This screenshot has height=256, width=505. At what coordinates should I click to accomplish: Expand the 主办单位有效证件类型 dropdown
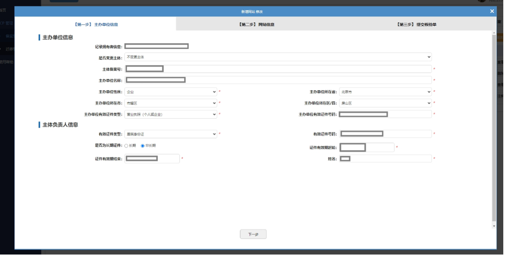click(x=171, y=114)
